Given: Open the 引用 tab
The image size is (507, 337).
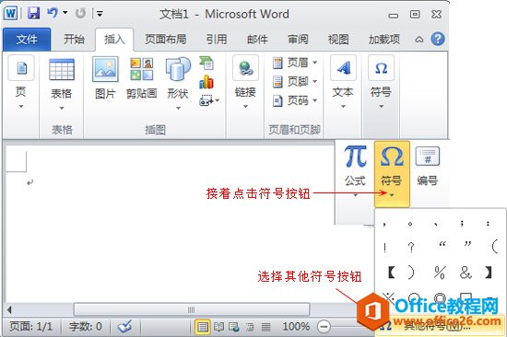Looking at the screenshot, I should (217, 40).
